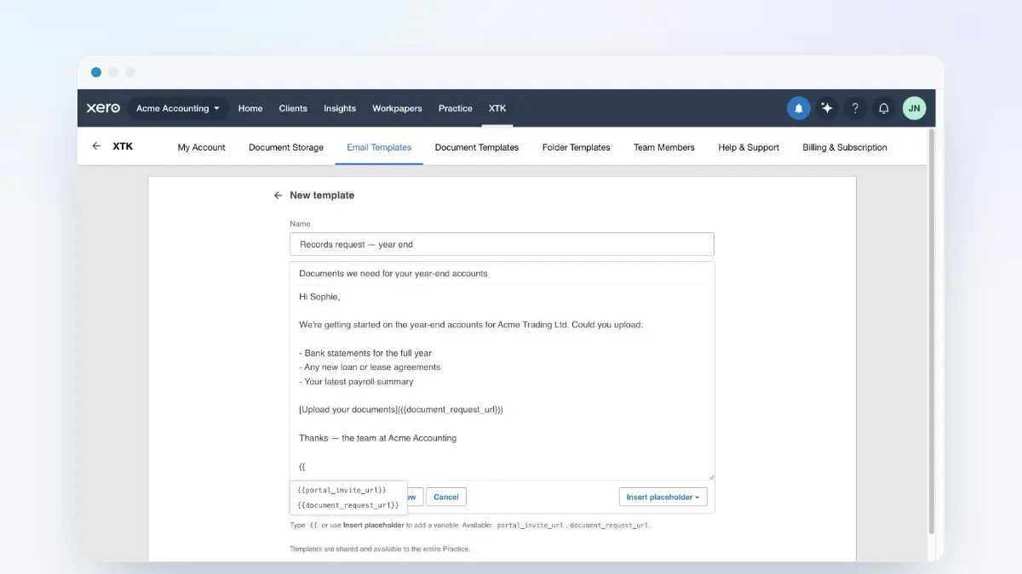Click the Xero logo
Screen dimensions: 1022x574
[x=103, y=108]
